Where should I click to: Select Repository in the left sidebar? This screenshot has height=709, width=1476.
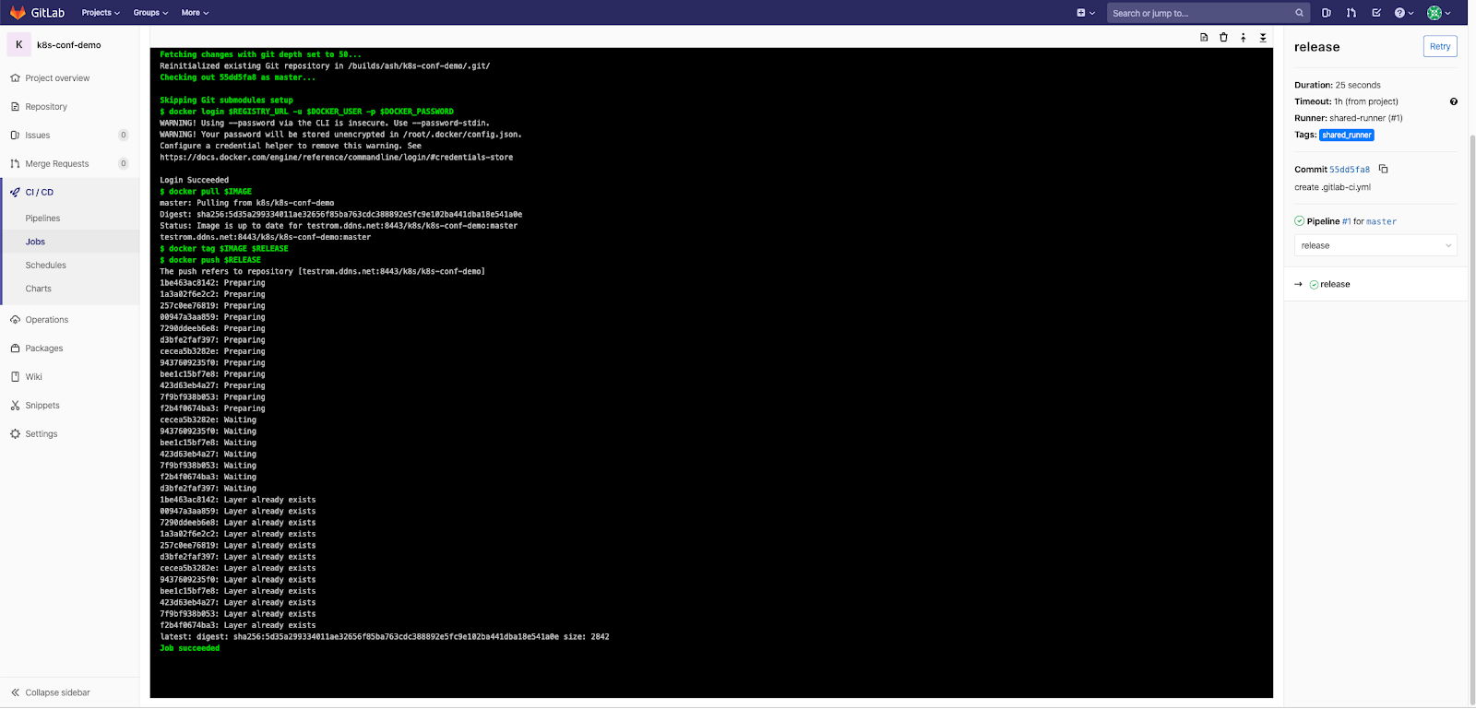(x=46, y=107)
